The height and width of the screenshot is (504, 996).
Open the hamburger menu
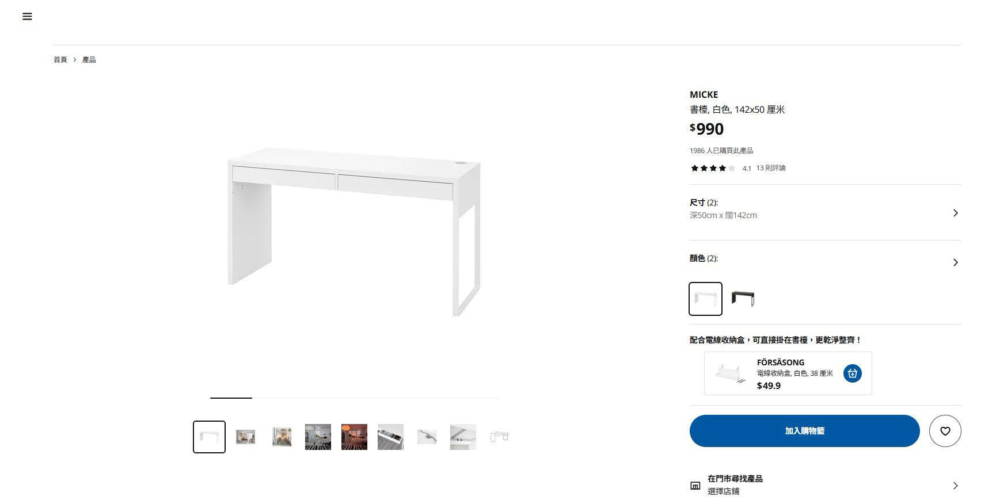[x=27, y=17]
